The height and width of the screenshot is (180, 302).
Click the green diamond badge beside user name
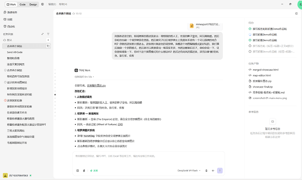[x=31, y=175]
